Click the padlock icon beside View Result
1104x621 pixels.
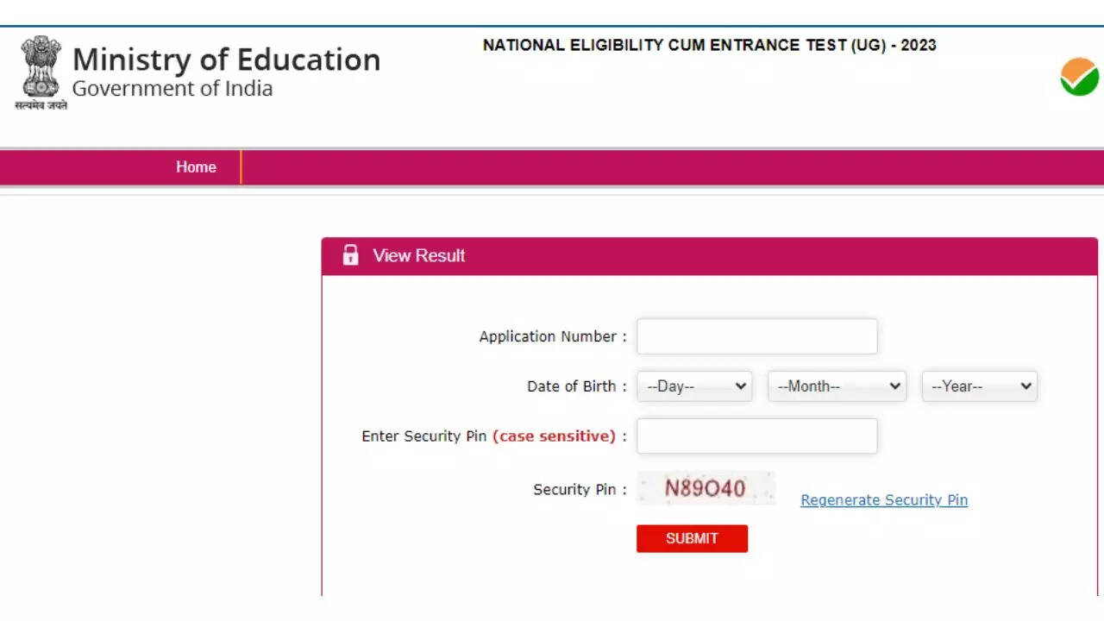350,255
